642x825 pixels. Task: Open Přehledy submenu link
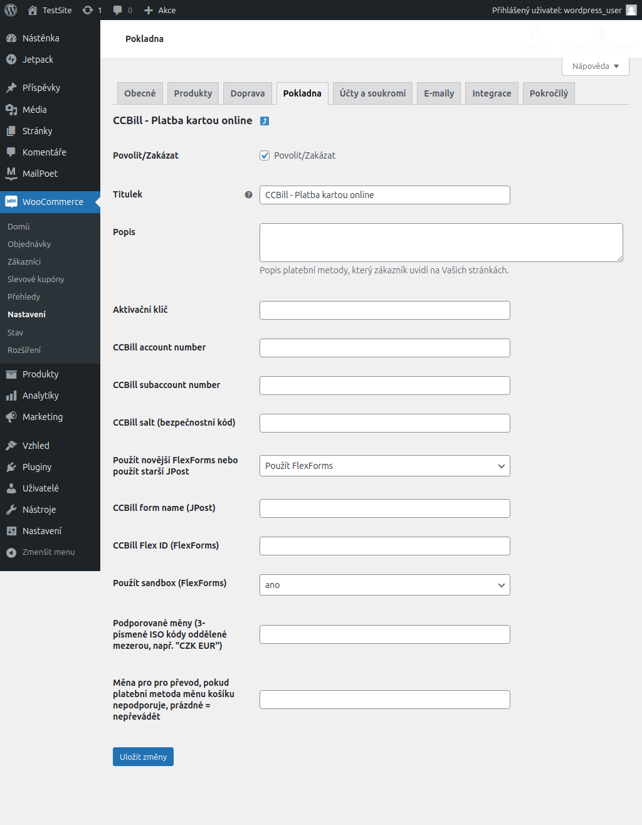coord(24,297)
